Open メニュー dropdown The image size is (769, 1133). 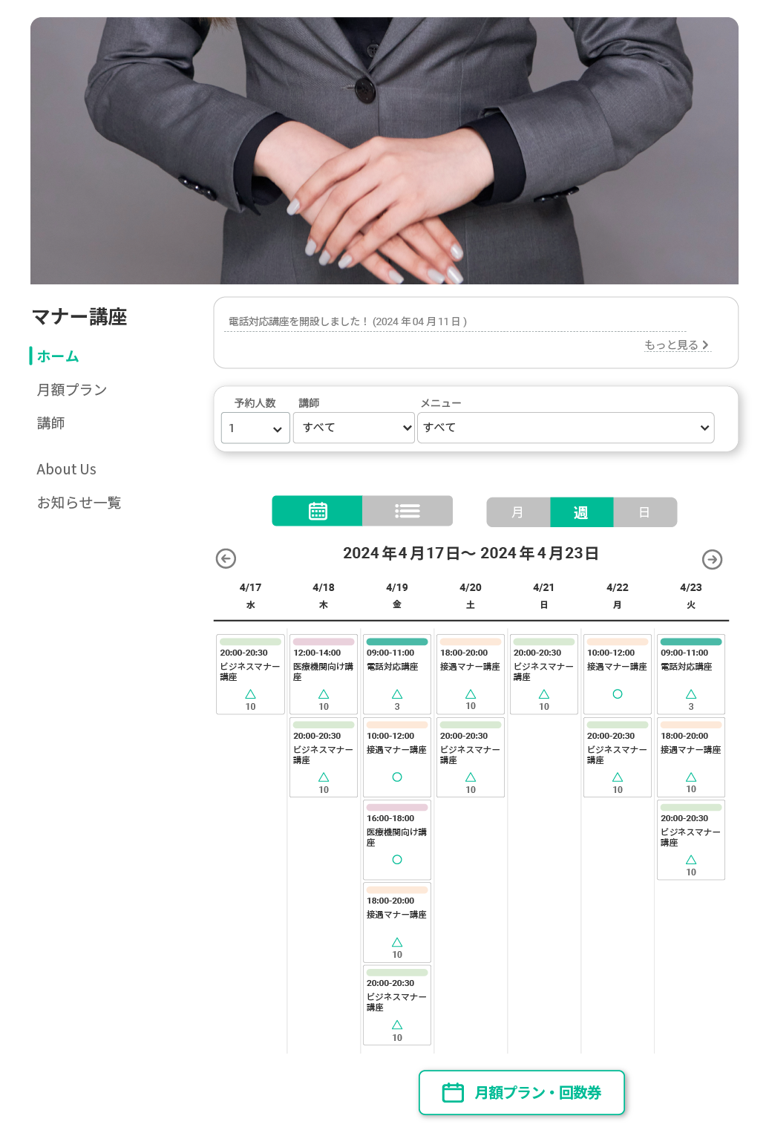point(566,428)
